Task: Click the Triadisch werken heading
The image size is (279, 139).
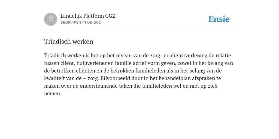Action: coord(69,42)
